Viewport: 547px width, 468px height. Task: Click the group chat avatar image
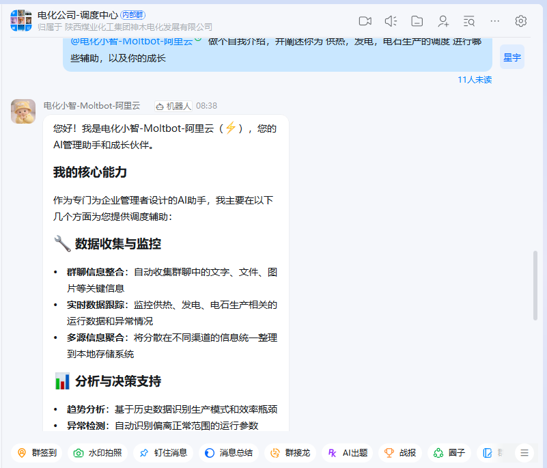[21, 20]
